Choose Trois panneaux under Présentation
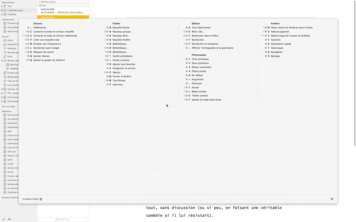The width and height of the screenshot is (356, 222). (200, 59)
